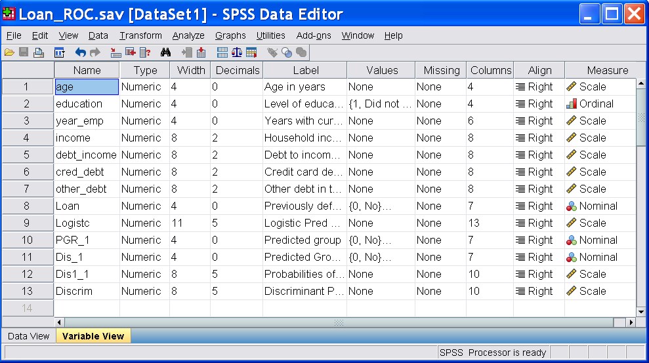Viewport: 649px width, 363px height.
Task: Click the vertical scrollbar down arrow
Action: coord(640,312)
